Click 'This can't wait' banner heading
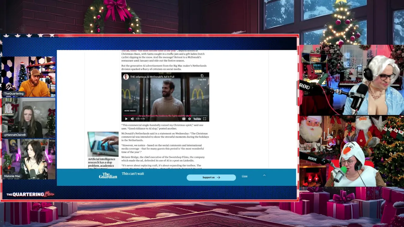Image resolution: width=404 pixels, height=227 pixels. click(133, 174)
